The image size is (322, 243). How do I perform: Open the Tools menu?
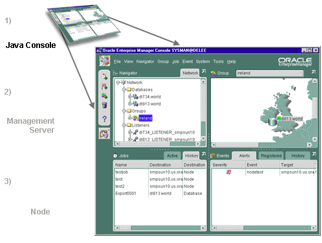pyautogui.click(x=219, y=62)
